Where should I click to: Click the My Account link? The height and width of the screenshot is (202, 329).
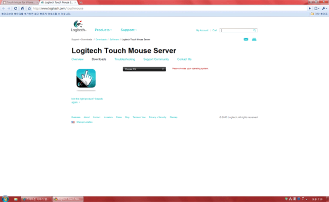(x=202, y=30)
